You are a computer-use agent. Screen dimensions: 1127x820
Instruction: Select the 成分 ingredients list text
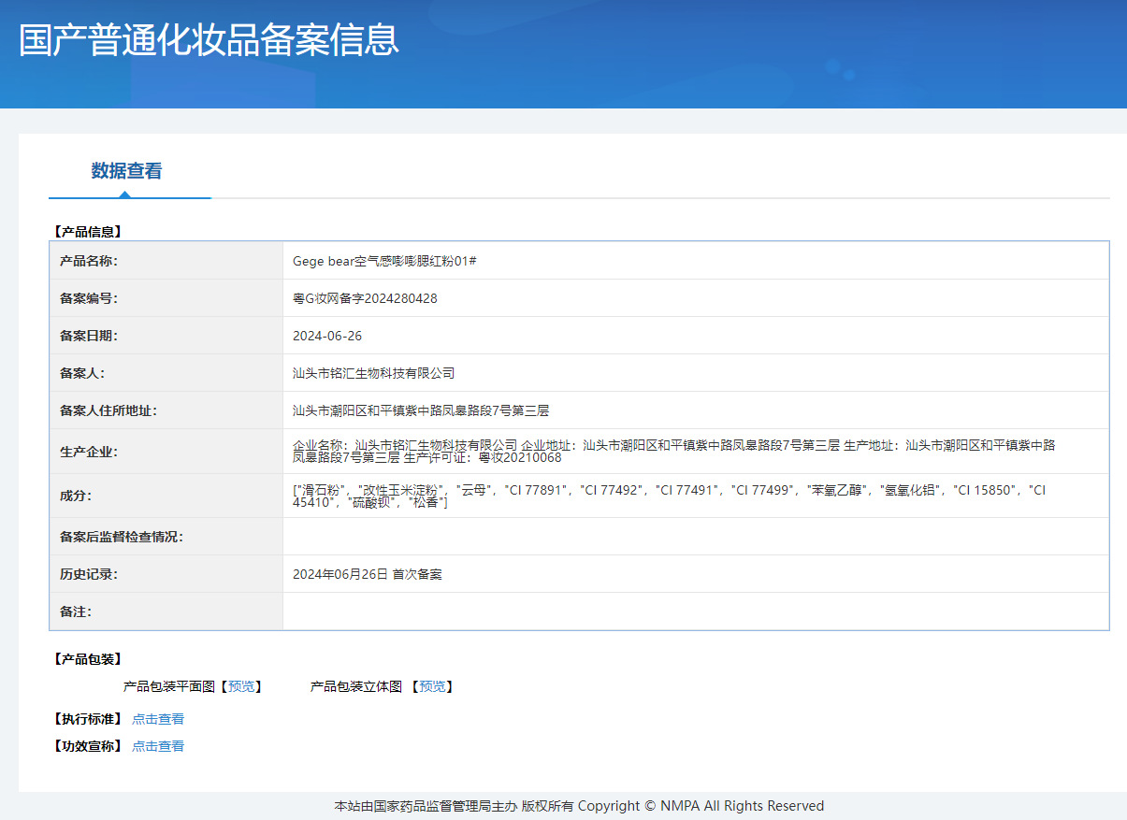pos(669,496)
